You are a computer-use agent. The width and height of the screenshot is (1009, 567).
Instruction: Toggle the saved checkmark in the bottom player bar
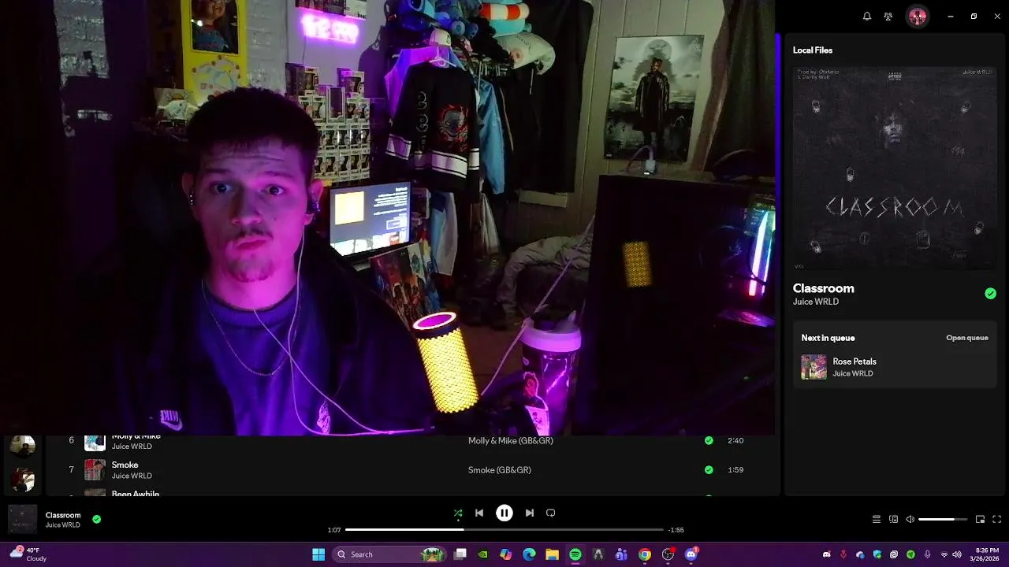(96, 519)
